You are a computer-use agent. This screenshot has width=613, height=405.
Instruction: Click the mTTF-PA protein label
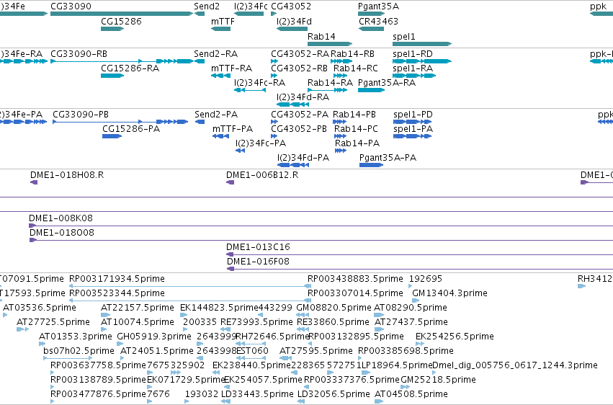233,129
